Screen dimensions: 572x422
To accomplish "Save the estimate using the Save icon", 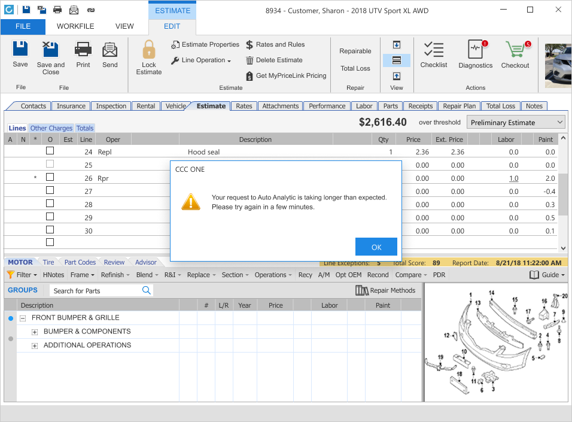I will [x=20, y=54].
